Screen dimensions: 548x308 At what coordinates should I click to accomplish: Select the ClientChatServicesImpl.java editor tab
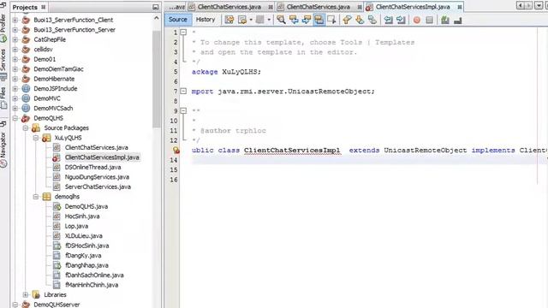point(413,7)
